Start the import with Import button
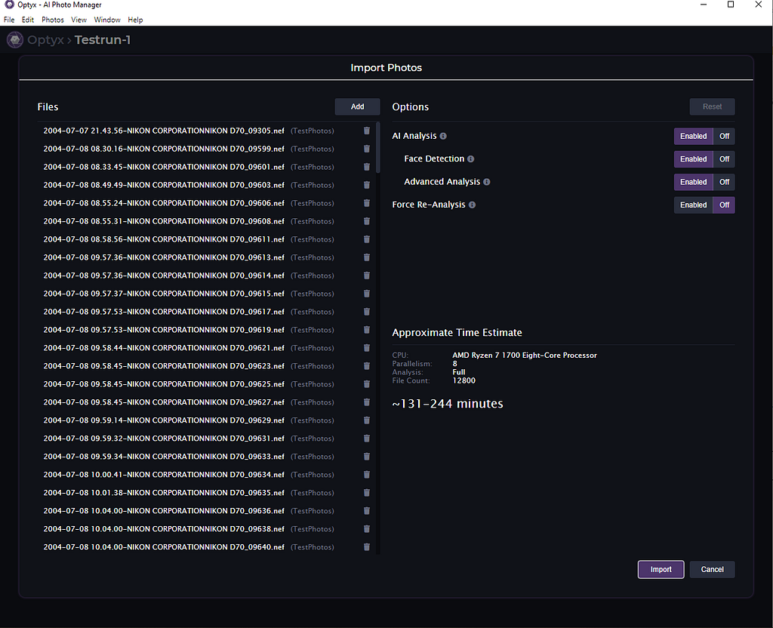The width and height of the screenshot is (773, 628). click(661, 569)
